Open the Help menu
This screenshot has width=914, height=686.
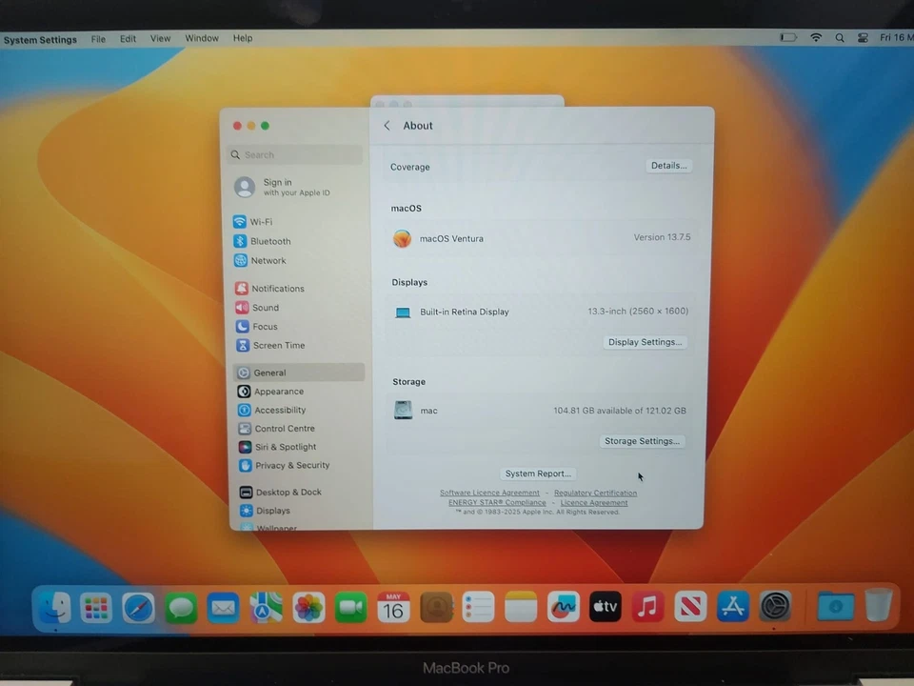(243, 38)
